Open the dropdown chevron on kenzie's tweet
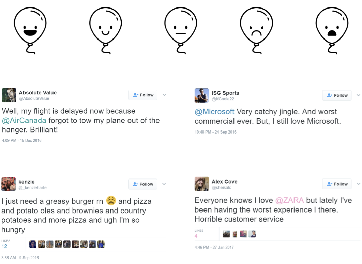Screen dimensions: 362x264 [x=164, y=184]
